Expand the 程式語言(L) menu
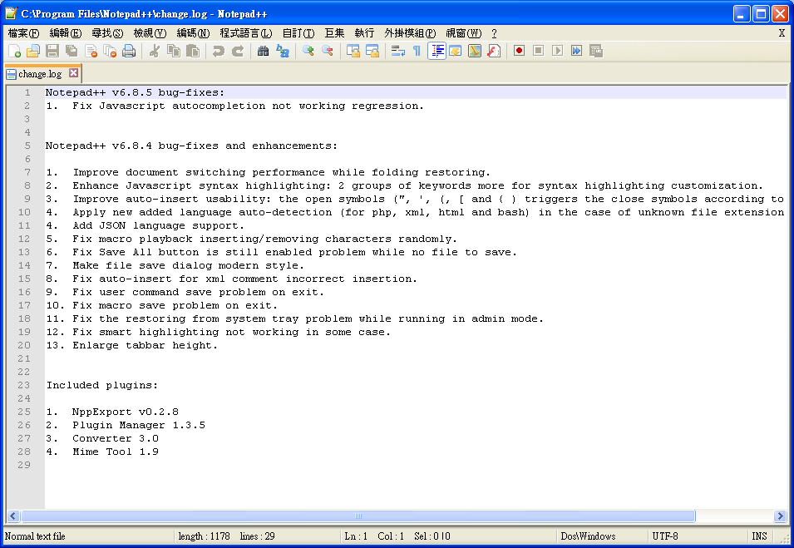794x548 pixels. pos(245,33)
